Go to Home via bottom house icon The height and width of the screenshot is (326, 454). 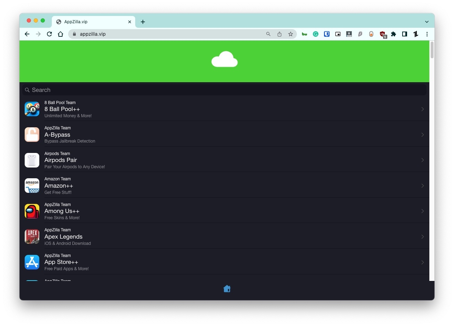(x=227, y=289)
